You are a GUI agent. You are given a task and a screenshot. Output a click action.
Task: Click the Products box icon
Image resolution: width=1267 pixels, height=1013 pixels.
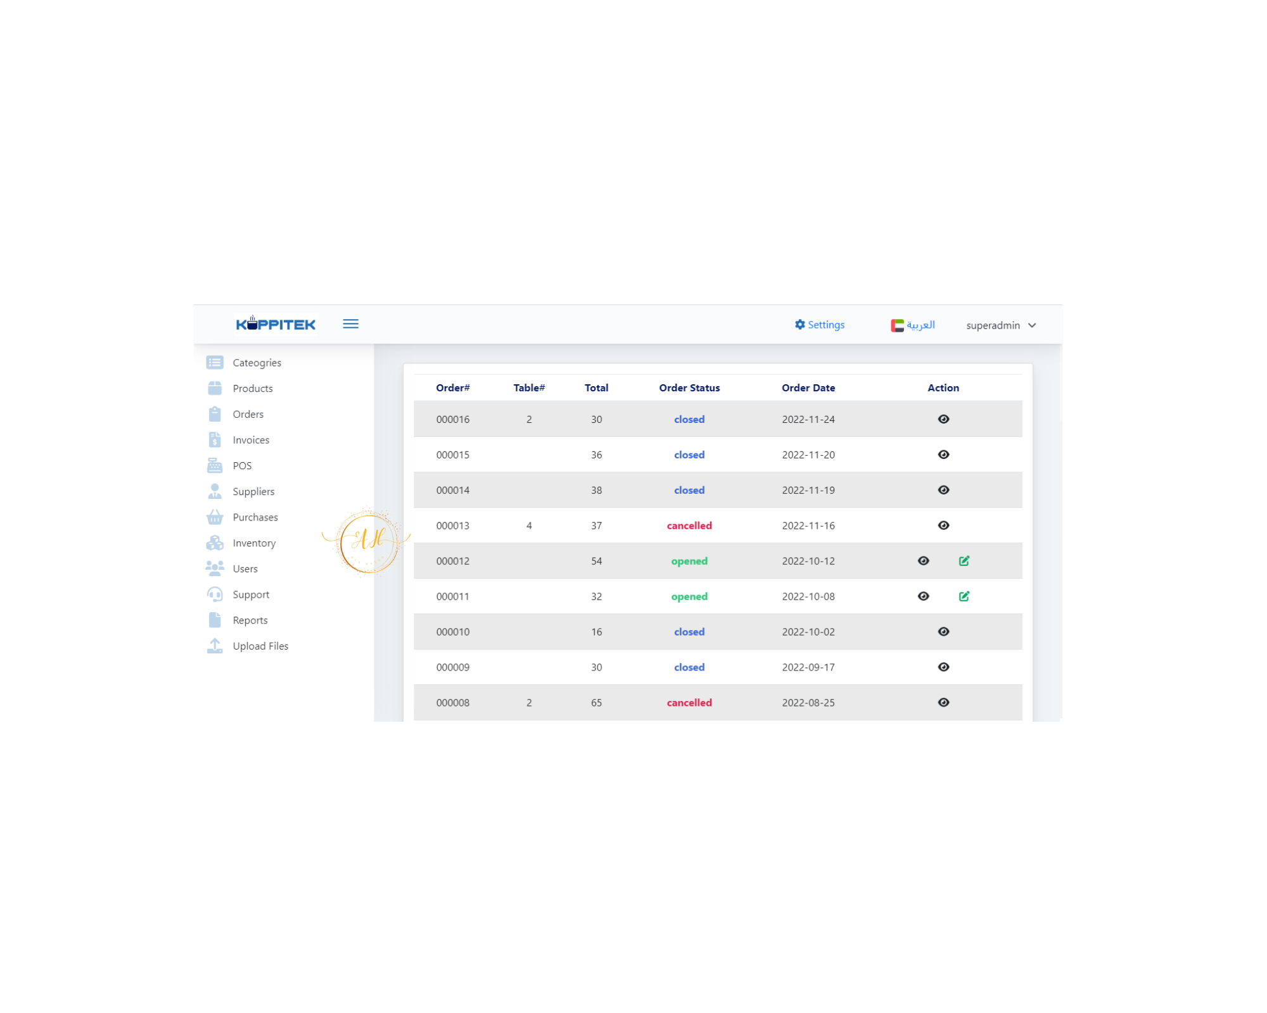[215, 388]
